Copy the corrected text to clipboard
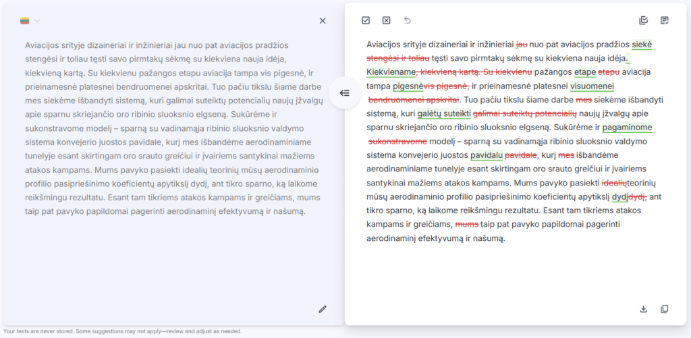 click(x=665, y=309)
